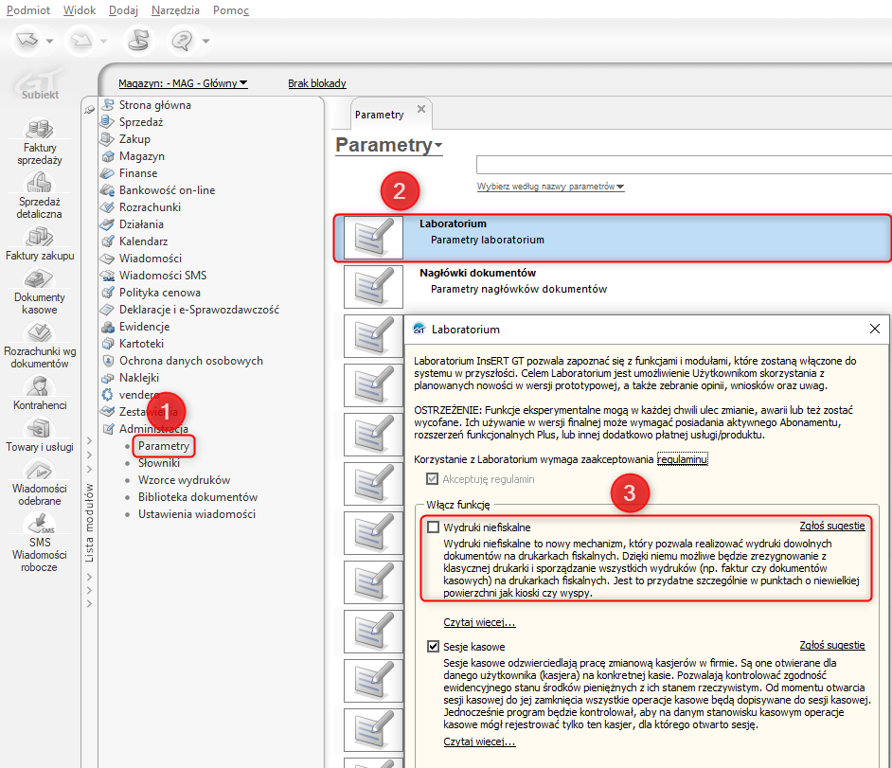Open the Finanse module
892x768 pixels.
[138, 173]
